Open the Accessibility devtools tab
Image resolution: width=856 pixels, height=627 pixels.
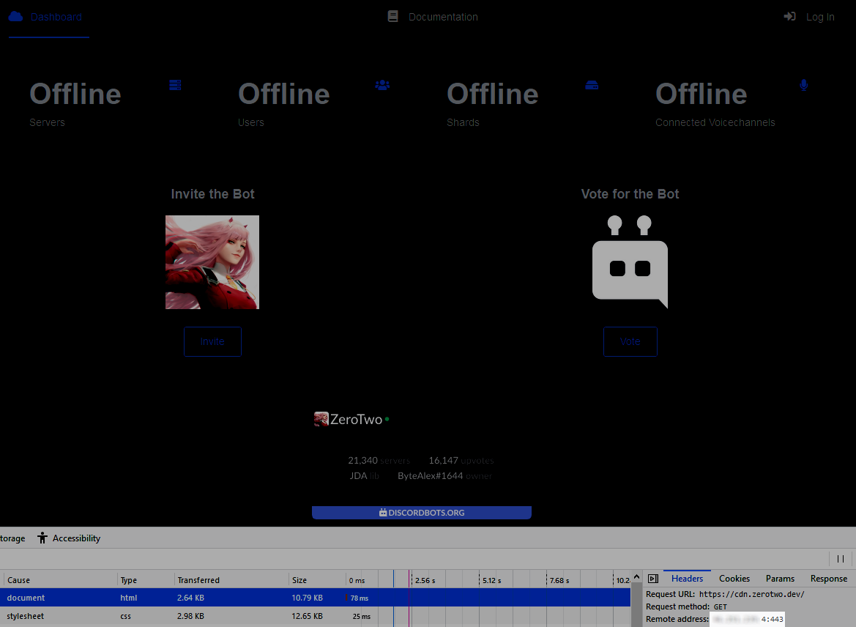tap(69, 538)
